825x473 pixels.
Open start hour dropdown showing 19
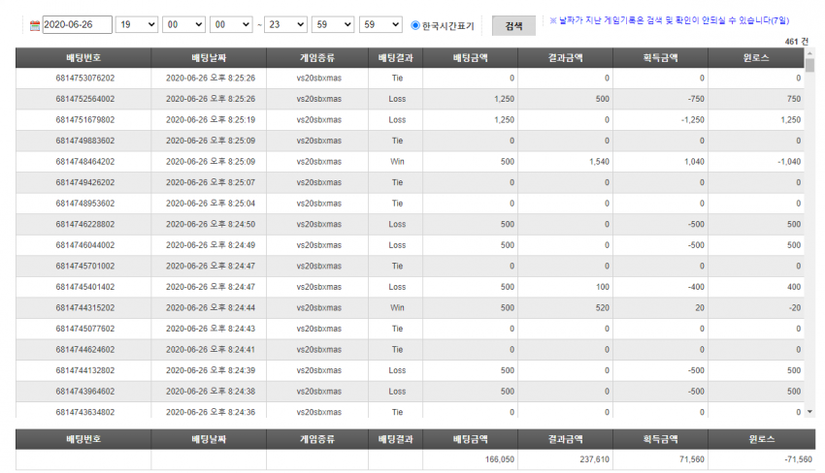click(136, 24)
